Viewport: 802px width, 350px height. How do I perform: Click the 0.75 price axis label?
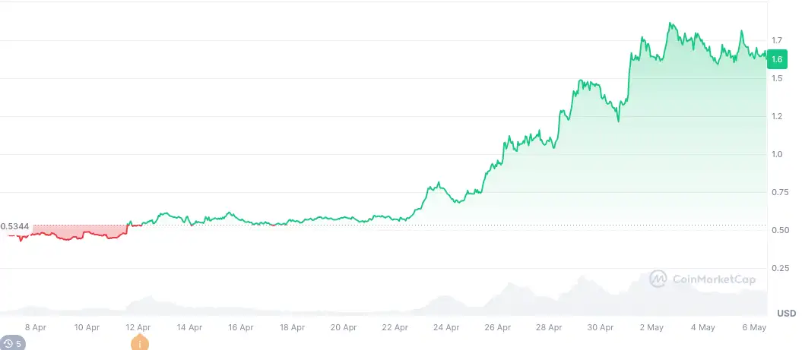coord(779,192)
